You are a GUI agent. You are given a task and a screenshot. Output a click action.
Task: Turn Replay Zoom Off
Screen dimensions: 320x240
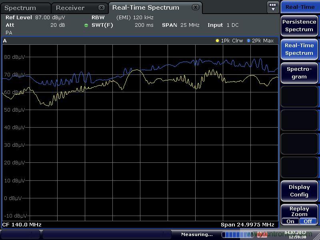[308, 221]
